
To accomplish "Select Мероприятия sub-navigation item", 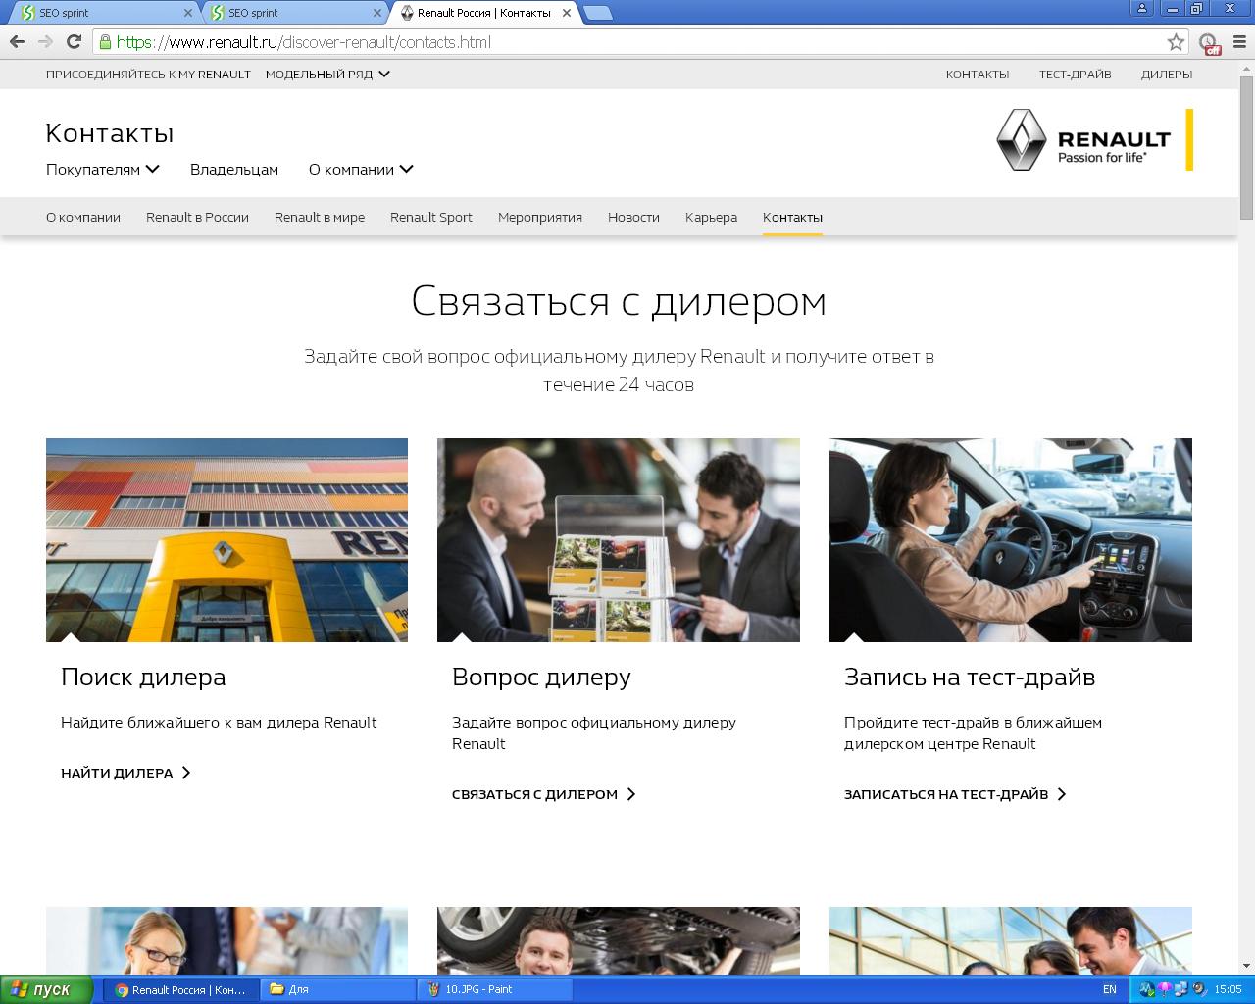I will point(540,217).
